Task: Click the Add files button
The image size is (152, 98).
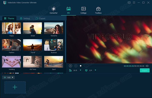Action: click(7, 77)
